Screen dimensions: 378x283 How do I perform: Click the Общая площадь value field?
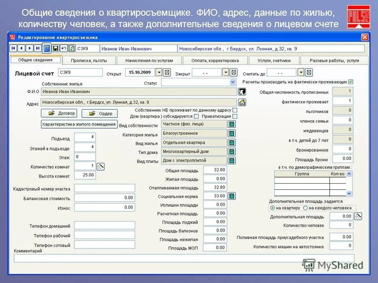[x=215, y=170]
